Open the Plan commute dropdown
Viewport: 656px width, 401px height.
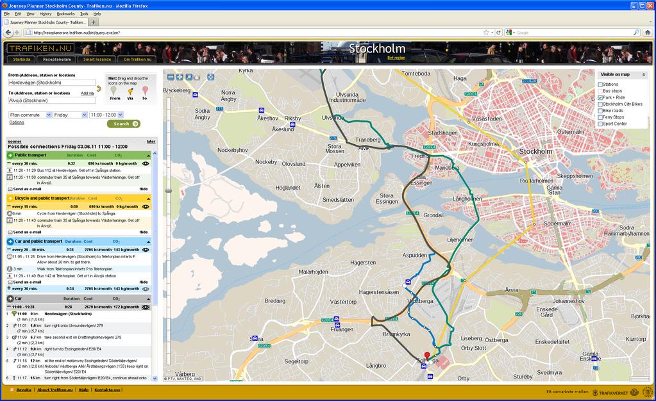pos(30,115)
